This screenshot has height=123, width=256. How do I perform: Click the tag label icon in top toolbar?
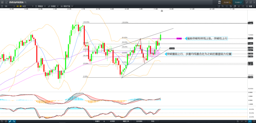[243, 6]
